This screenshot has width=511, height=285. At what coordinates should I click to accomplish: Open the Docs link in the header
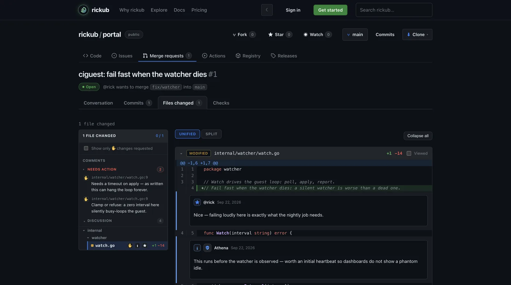179,10
